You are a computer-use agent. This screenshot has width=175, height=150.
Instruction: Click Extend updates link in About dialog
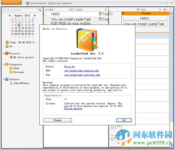point(73,109)
